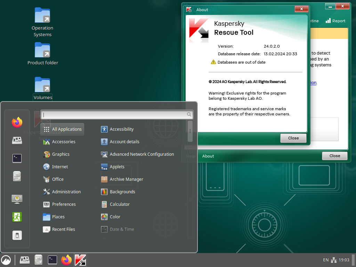Launch Archive Manager
356x267 pixels.
(122, 179)
